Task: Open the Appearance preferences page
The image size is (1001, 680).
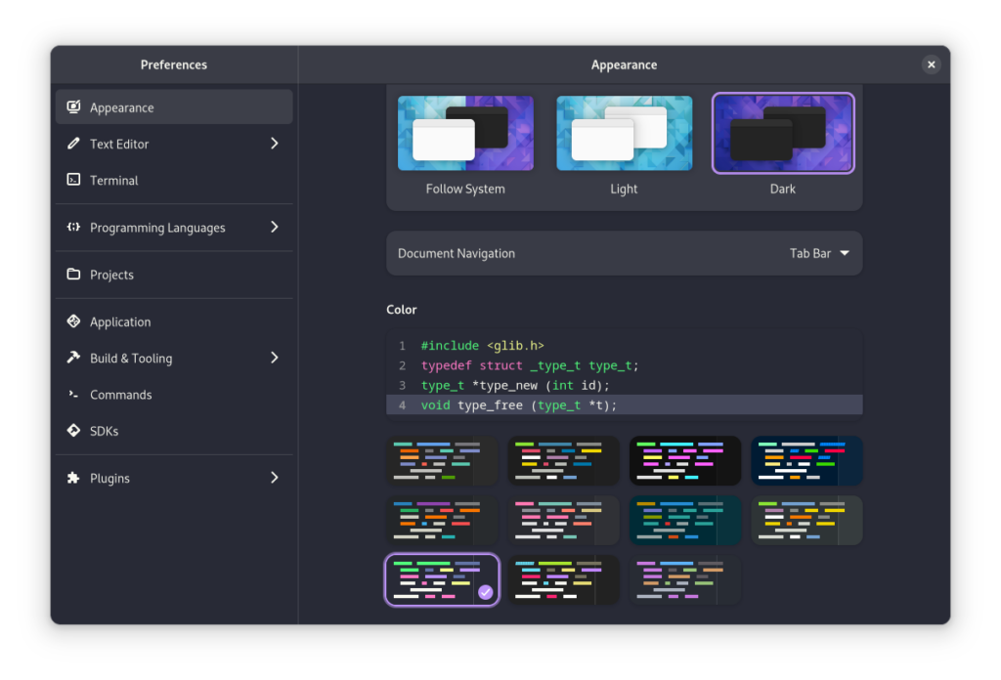Action: coord(174,107)
